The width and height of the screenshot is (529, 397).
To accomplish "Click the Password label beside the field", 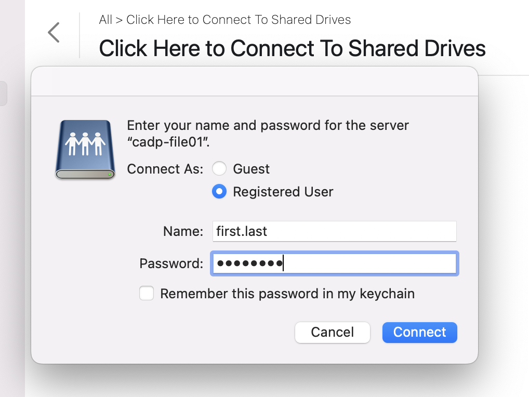I will tap(171, 263).
